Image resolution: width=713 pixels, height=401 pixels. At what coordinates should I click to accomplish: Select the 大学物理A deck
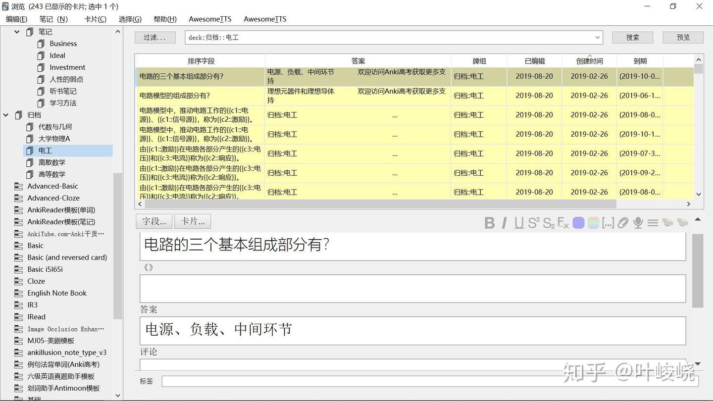click(54, 139)
